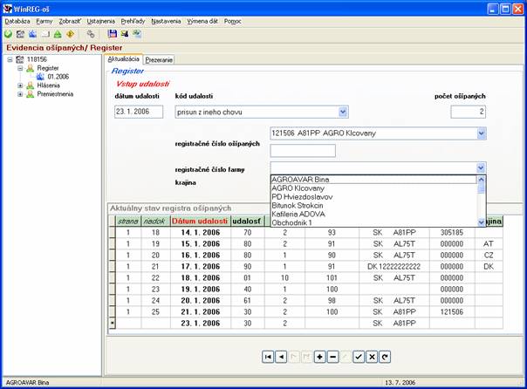Delete record with minus button
The image size is (527, 389).
pos(332,357)
